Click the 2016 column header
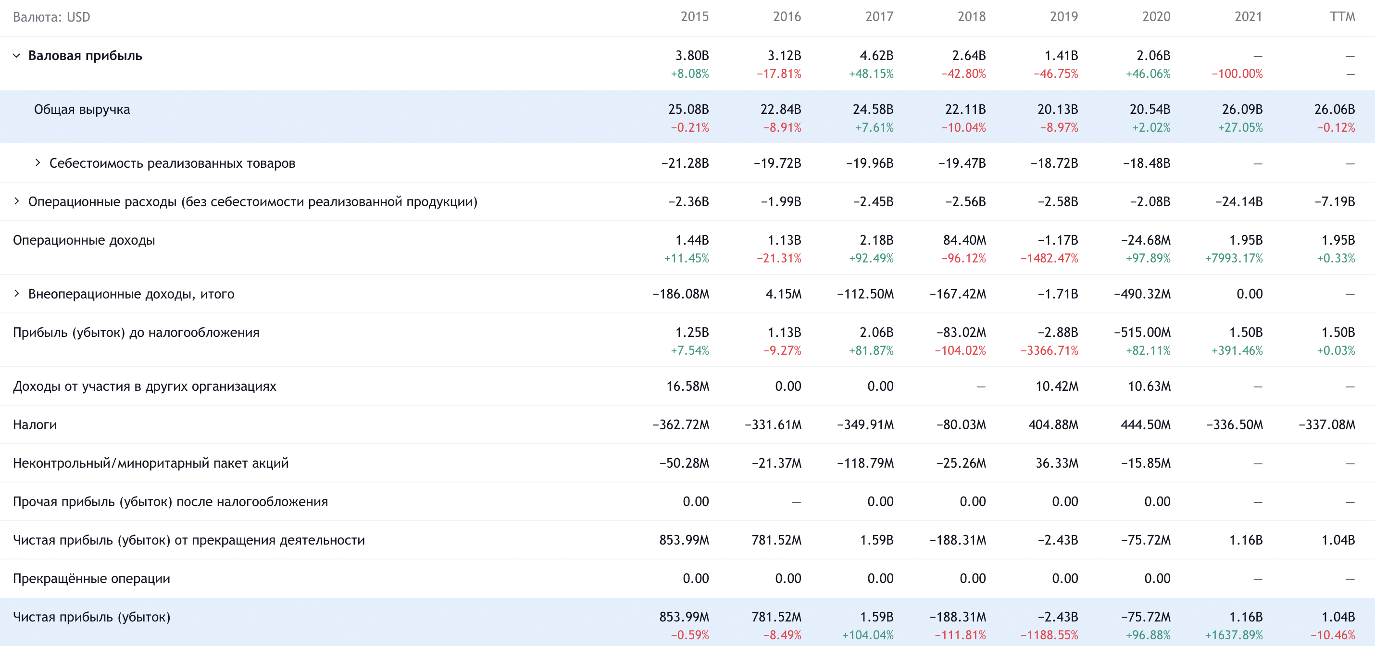Viewport: 1375px width, 646px height. [x=787, y=17]
